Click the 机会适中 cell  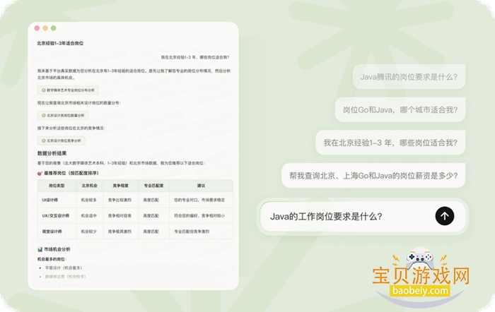click(89, 215)
